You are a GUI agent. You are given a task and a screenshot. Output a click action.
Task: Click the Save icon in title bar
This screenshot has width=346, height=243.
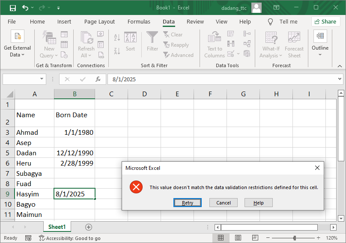point(12,8)
